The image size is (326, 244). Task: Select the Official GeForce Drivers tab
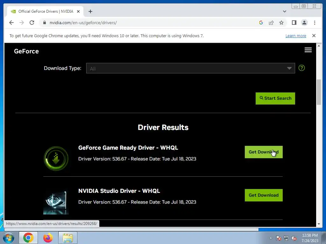[45, 11]
